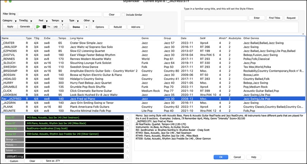This screenshot has width=307, height=164.
Task: Click the Enter button for song title
Action: [x=257, y=18]
